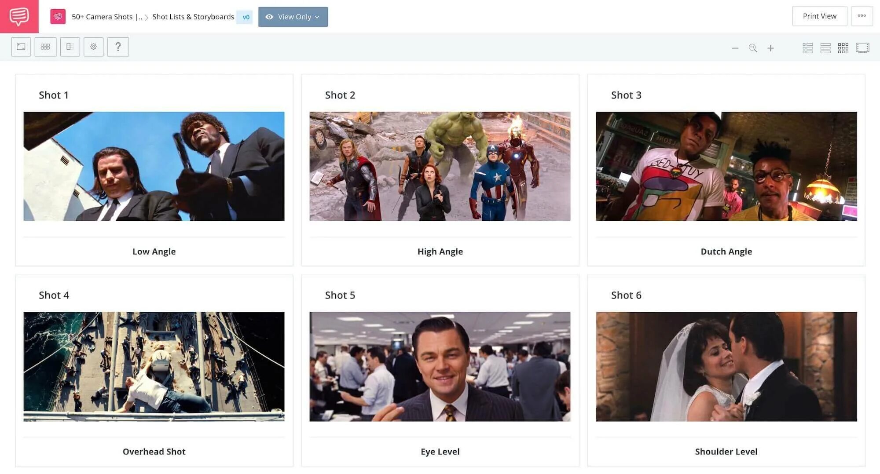This screenshot has width=880, height=474.
Task: Click the 'Dutch Angle' caption
Action: (726, 252)
